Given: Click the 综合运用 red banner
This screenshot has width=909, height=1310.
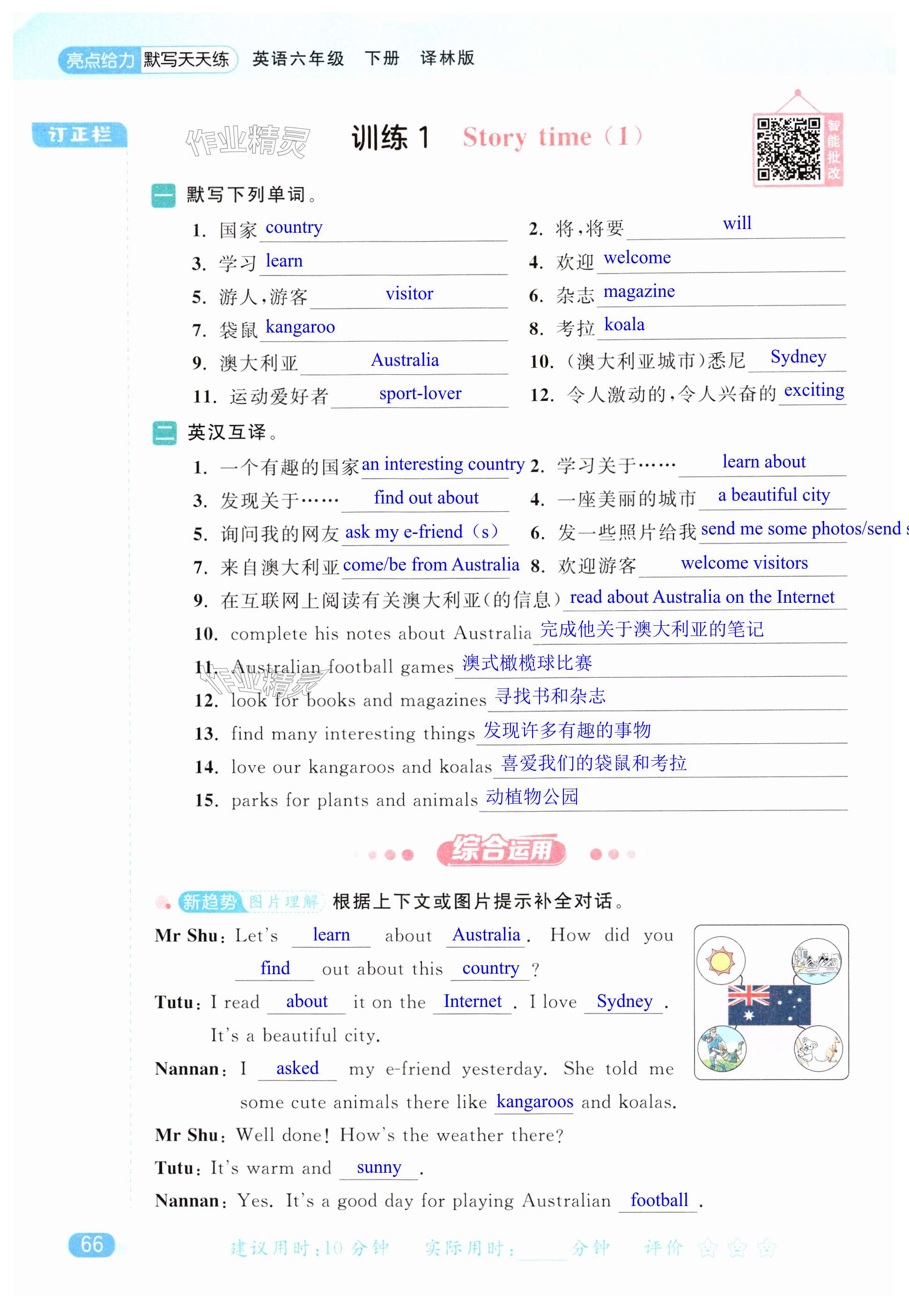Looking at the screenshot, I should tap(501, 851).
